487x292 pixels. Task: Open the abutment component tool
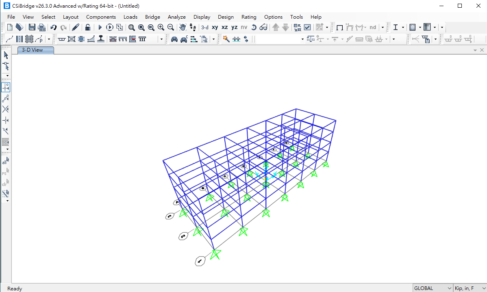point(133,39)
